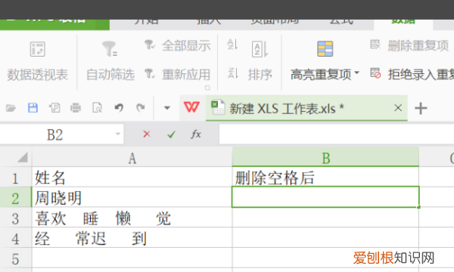The height and width of the screenshot is (272, 454).
Task: Select empty cell A5
Action: [132, 258]
